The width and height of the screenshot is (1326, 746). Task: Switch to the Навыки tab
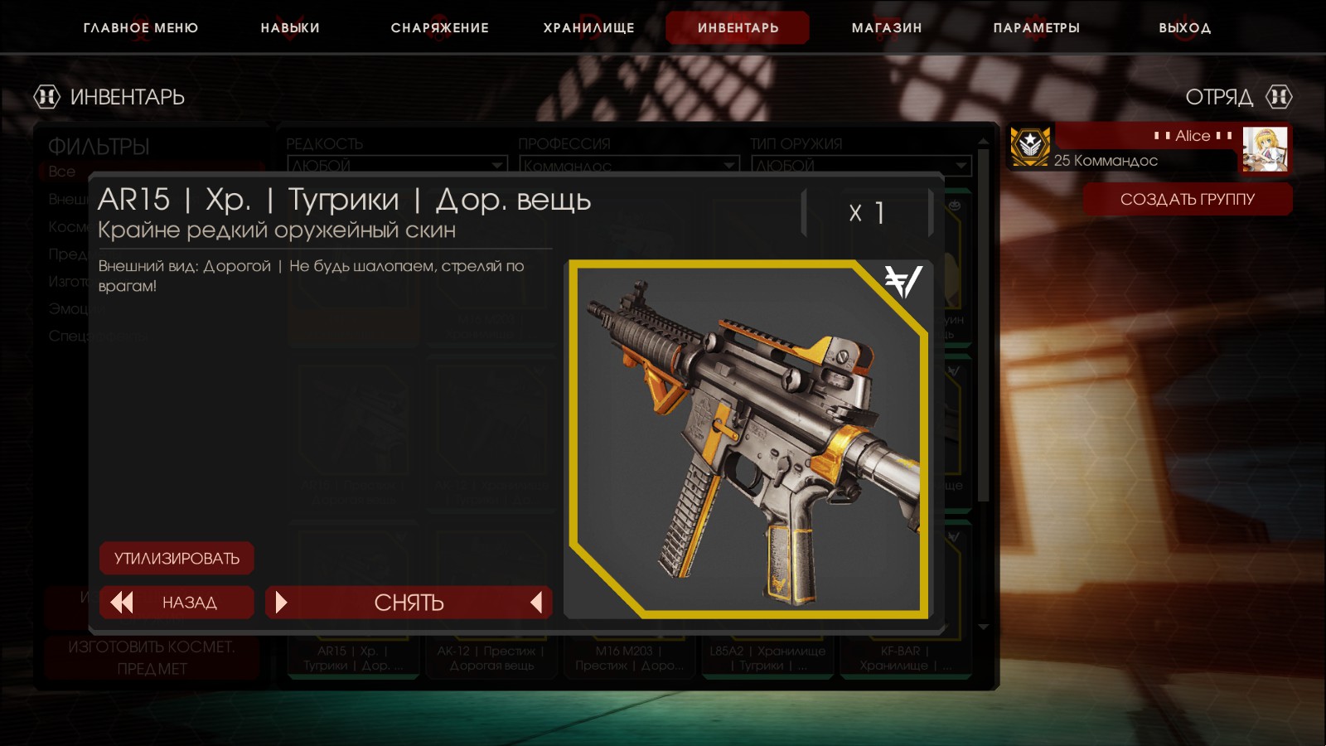(x=290, y=27)
